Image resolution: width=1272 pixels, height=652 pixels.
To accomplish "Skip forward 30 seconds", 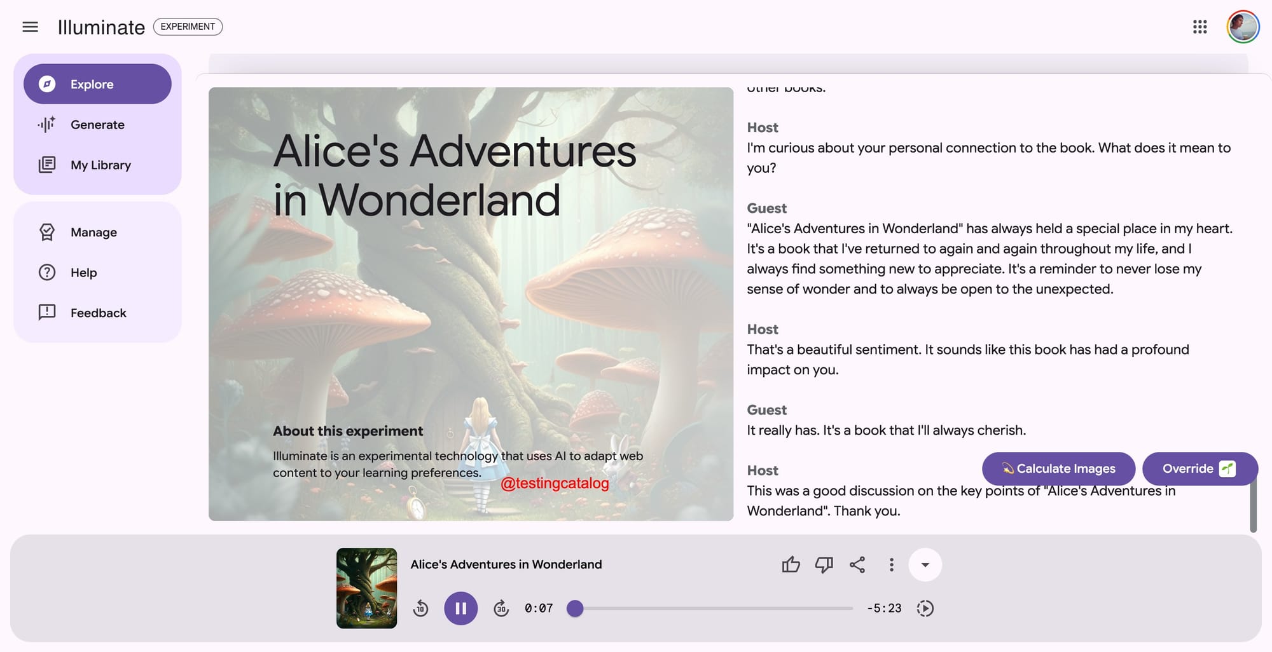I will click(501, 608).
